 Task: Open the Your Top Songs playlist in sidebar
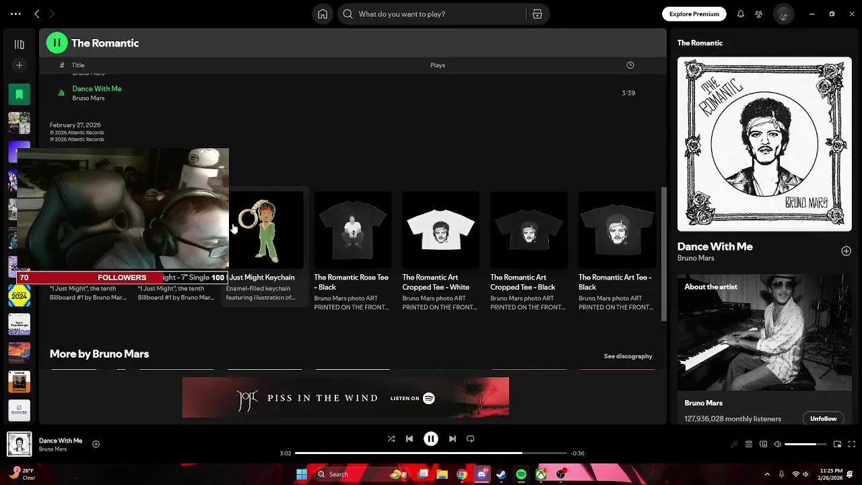(20, 324)
